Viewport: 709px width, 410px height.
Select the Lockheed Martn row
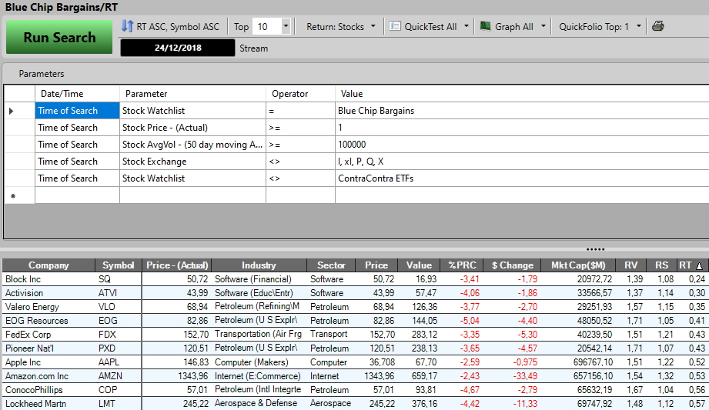[355, 404]
